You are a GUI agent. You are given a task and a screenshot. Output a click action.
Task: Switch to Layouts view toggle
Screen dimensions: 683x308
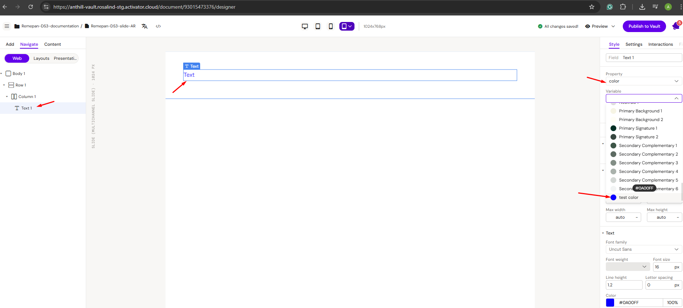41,58
